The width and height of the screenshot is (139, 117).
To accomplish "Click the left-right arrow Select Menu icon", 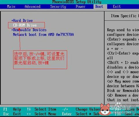I will click(x=29, y=114).
